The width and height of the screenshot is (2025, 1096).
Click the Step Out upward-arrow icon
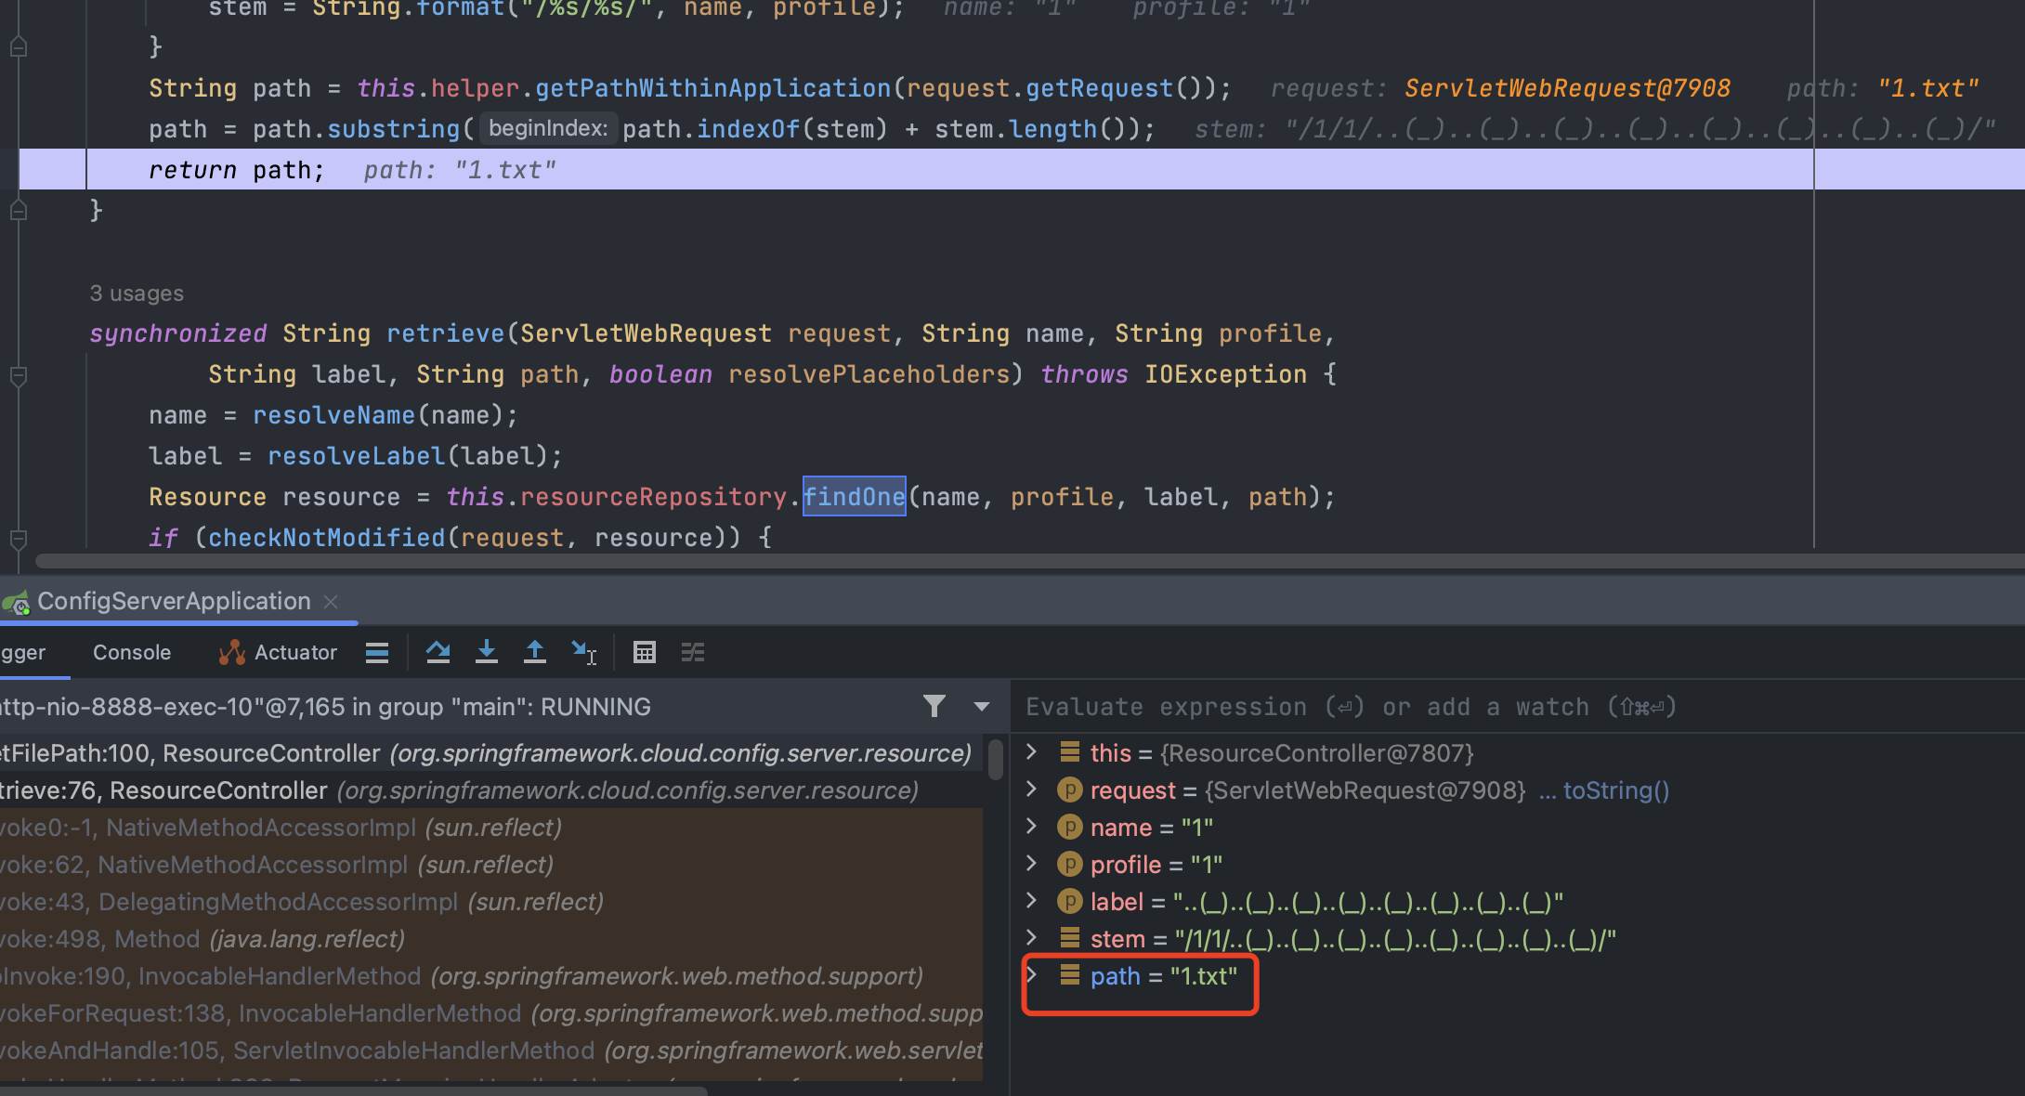(535, 653)
